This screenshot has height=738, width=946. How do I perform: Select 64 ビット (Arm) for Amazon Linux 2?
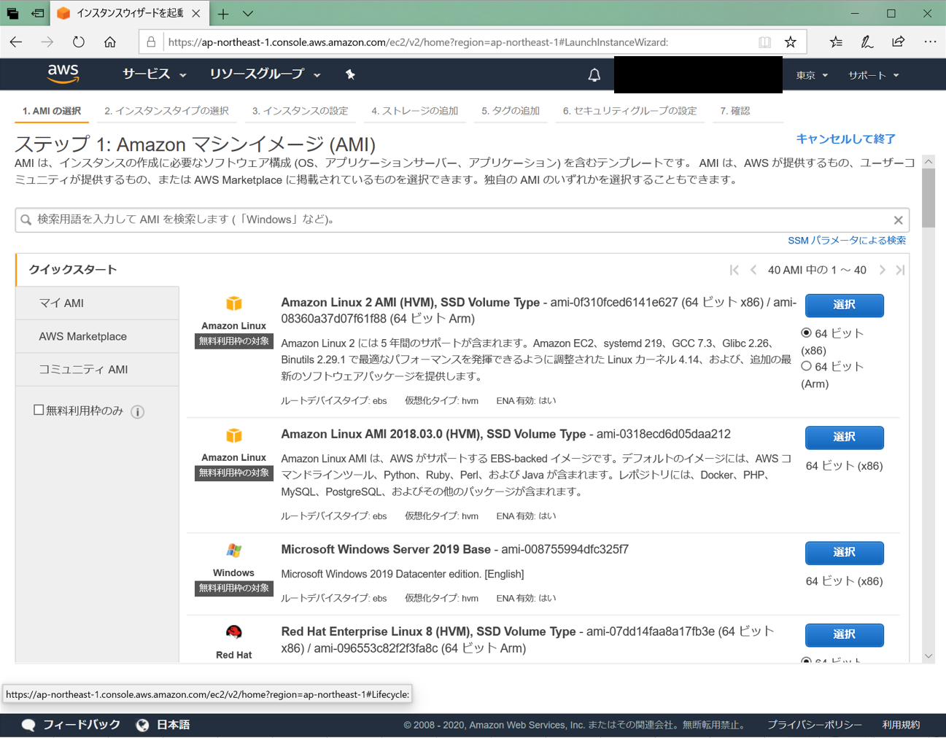click(806, 366)
